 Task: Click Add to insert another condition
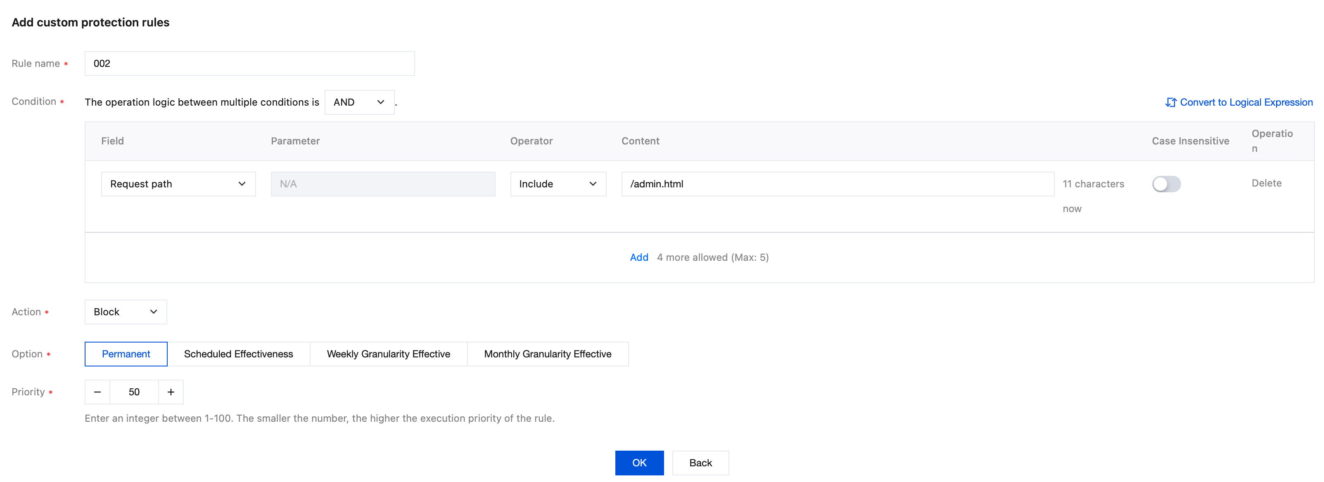[x=639, y=258]
